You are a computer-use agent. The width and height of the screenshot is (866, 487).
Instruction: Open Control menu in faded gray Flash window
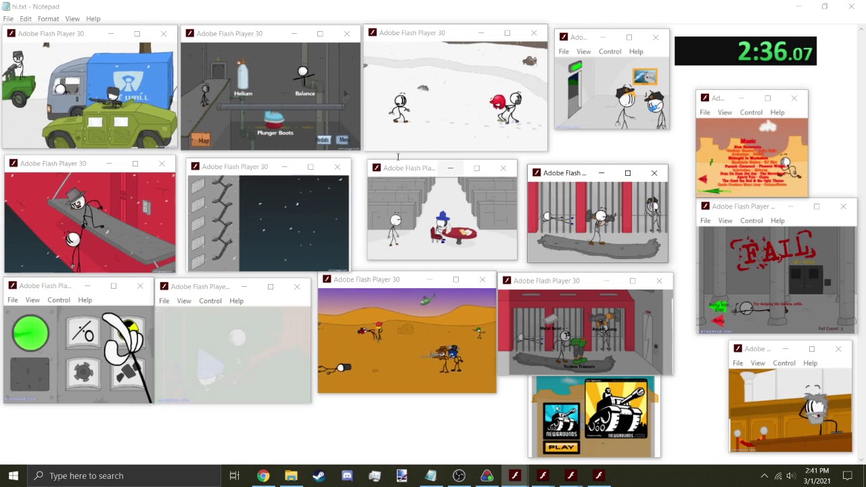click(210, 301)
